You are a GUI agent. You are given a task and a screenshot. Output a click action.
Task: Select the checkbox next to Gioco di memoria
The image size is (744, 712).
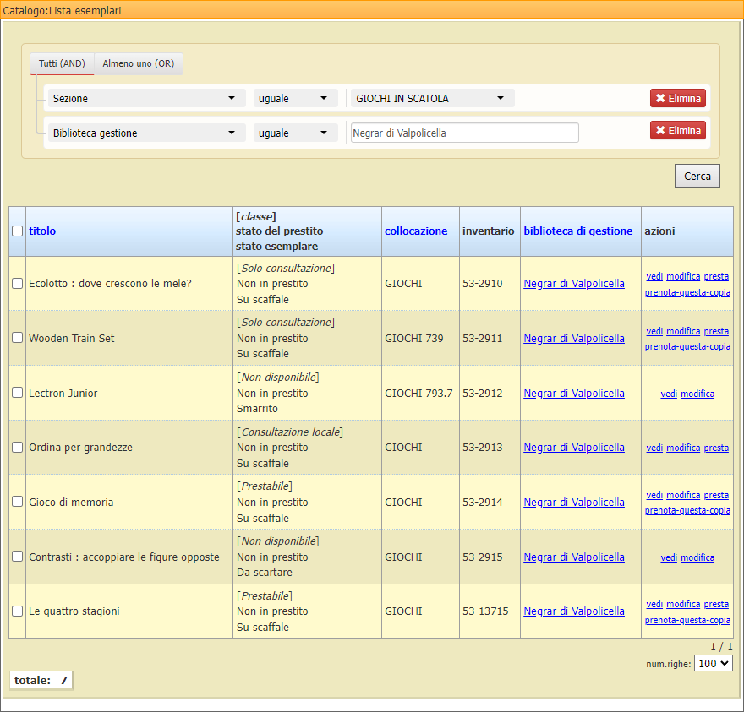[18, 502]
